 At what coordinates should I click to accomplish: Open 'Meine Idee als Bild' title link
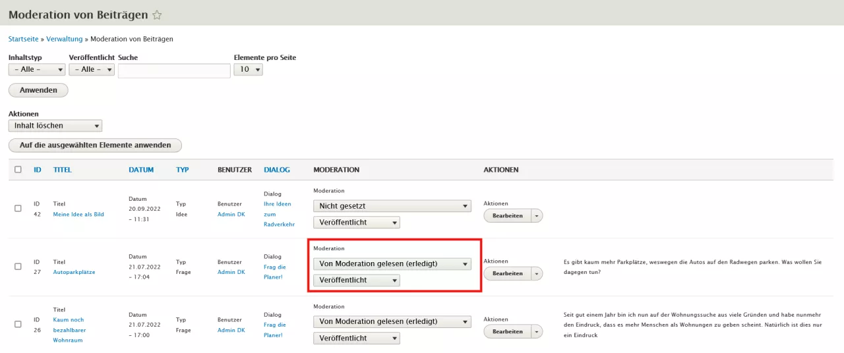[78, 214]
